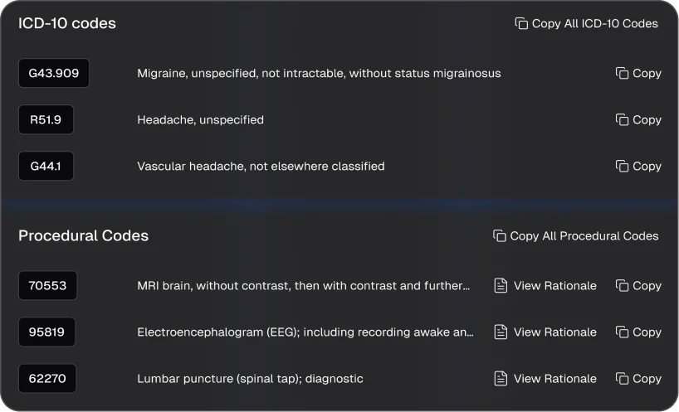Click copy icon for Vascular headache row
The image size is (679, 412).
click(622, 166)
